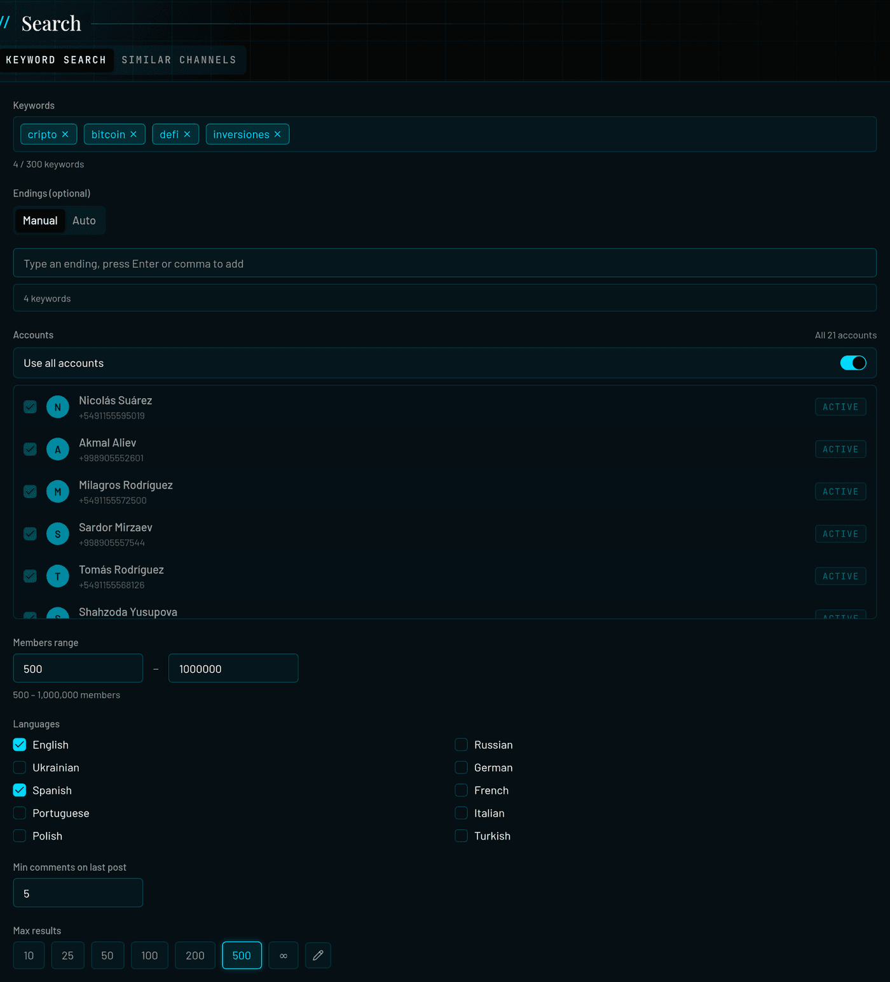Enable the French language checkbox
This screenshot has width=890, height=982.
462,791
